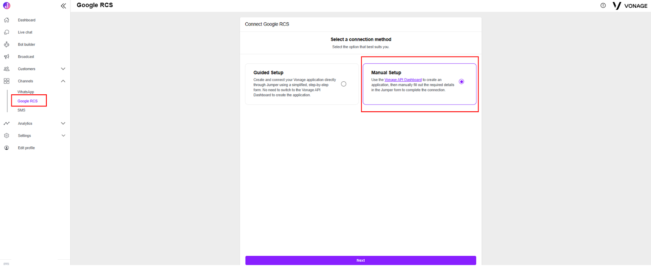The height and width of the screenshot is (267, 651).
Task: Click the Analytics line chart icon
Action: point(7,123)
